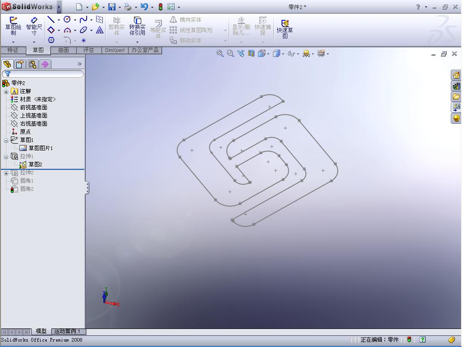Select the Polygon sketch tool
Image resolution: width=462 pixels, height=347 pixels.
point(51,40)
